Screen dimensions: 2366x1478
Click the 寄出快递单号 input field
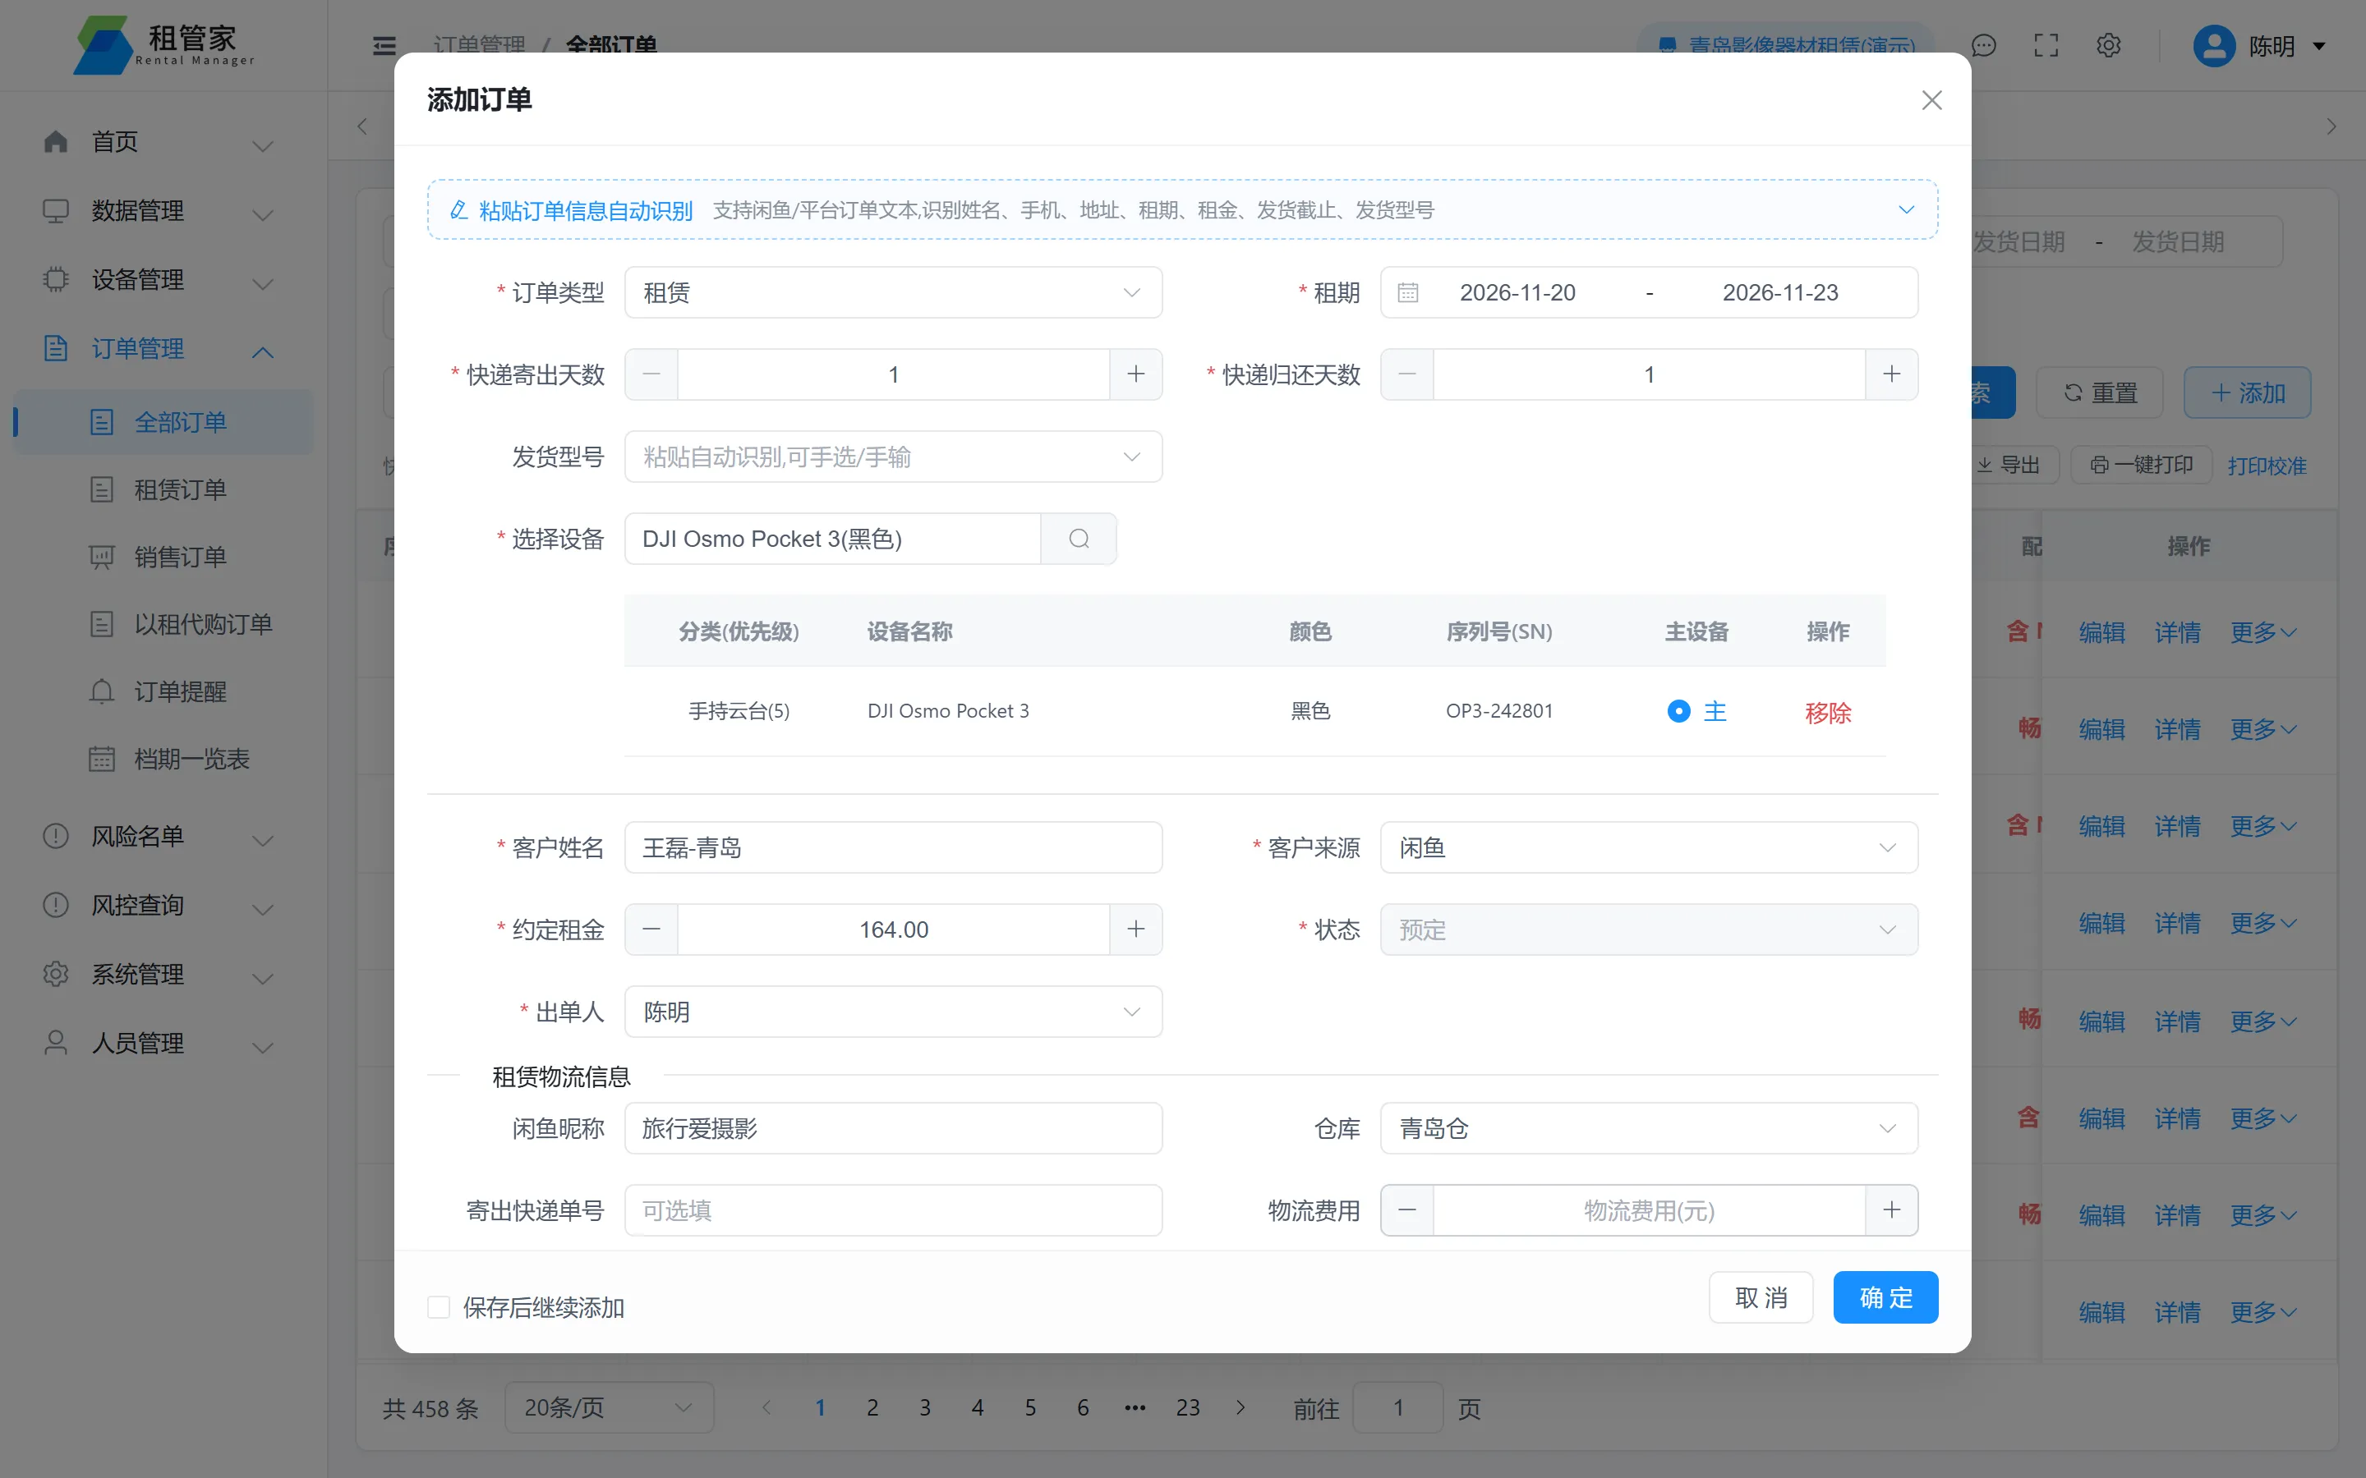click(893, 1210)
